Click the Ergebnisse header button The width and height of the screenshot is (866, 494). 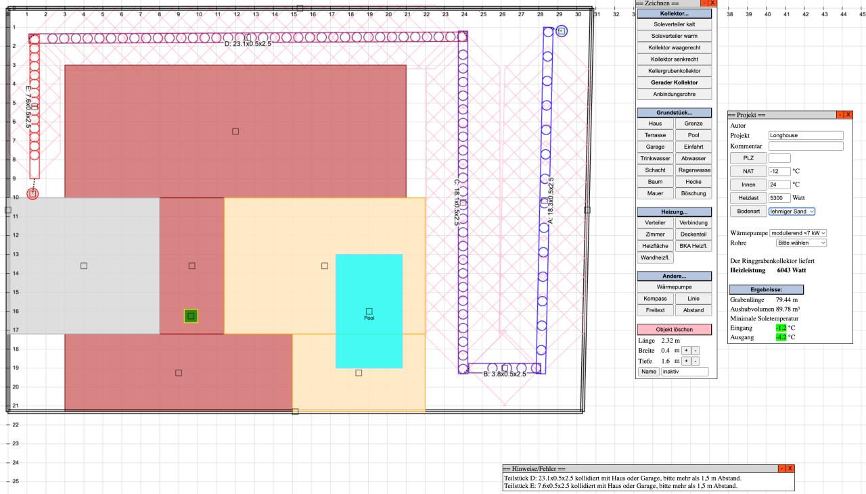[767, 289]
